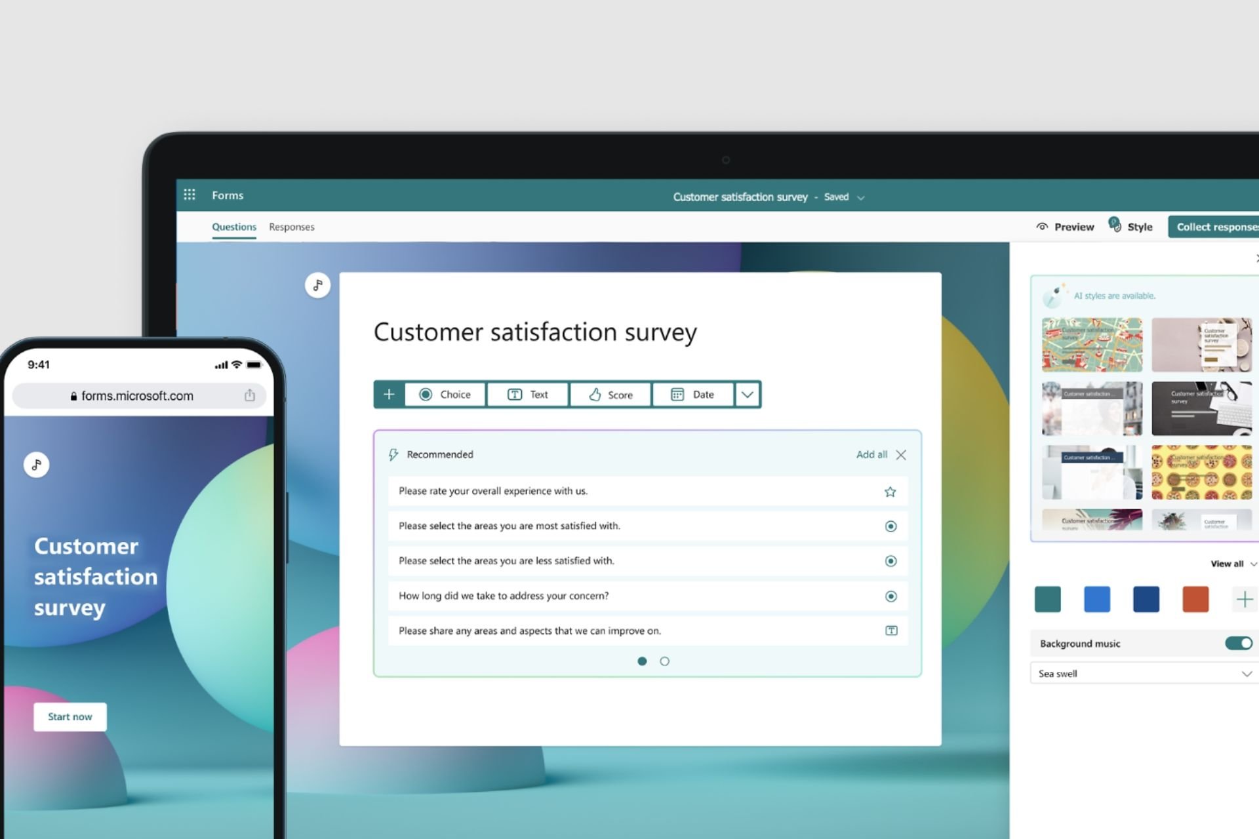Tap the phone cellular signal icon
Viewport: 1259px width, 839px height.
click(x=221, y=365)
